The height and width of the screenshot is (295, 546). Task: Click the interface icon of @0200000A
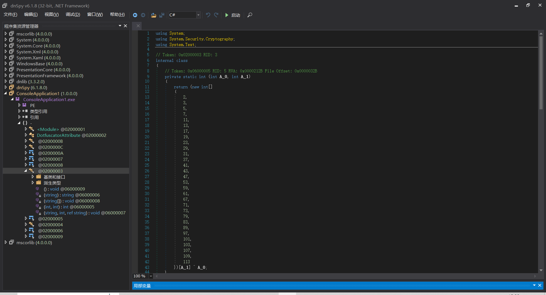pos(32,153)
